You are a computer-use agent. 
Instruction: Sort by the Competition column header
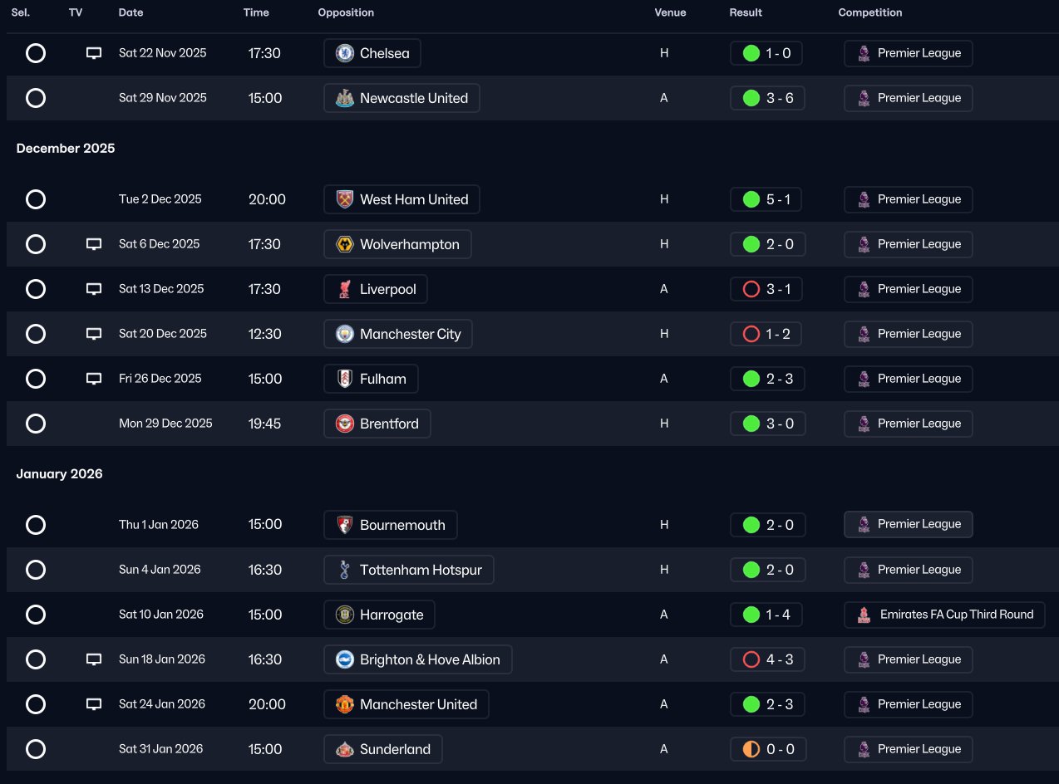[x=869, y=12]
